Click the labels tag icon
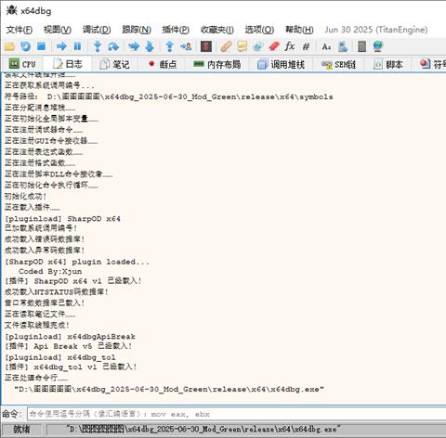Image resolution: width=446 pixels, height=438 pixels. click(257, 46)
